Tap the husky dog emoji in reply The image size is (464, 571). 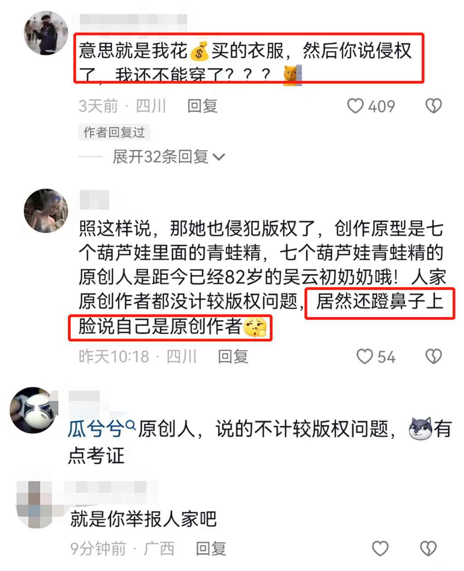[420, 428]
